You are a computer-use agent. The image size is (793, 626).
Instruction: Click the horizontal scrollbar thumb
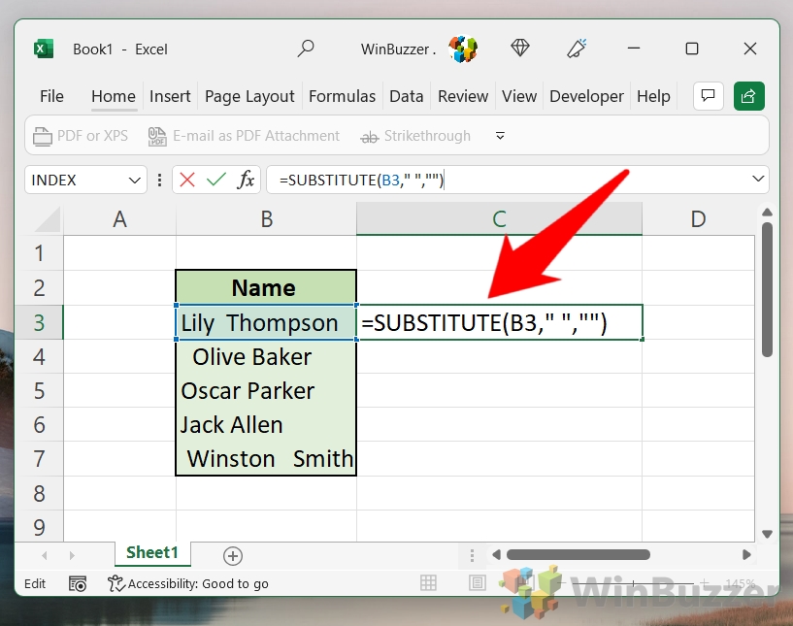578,555
